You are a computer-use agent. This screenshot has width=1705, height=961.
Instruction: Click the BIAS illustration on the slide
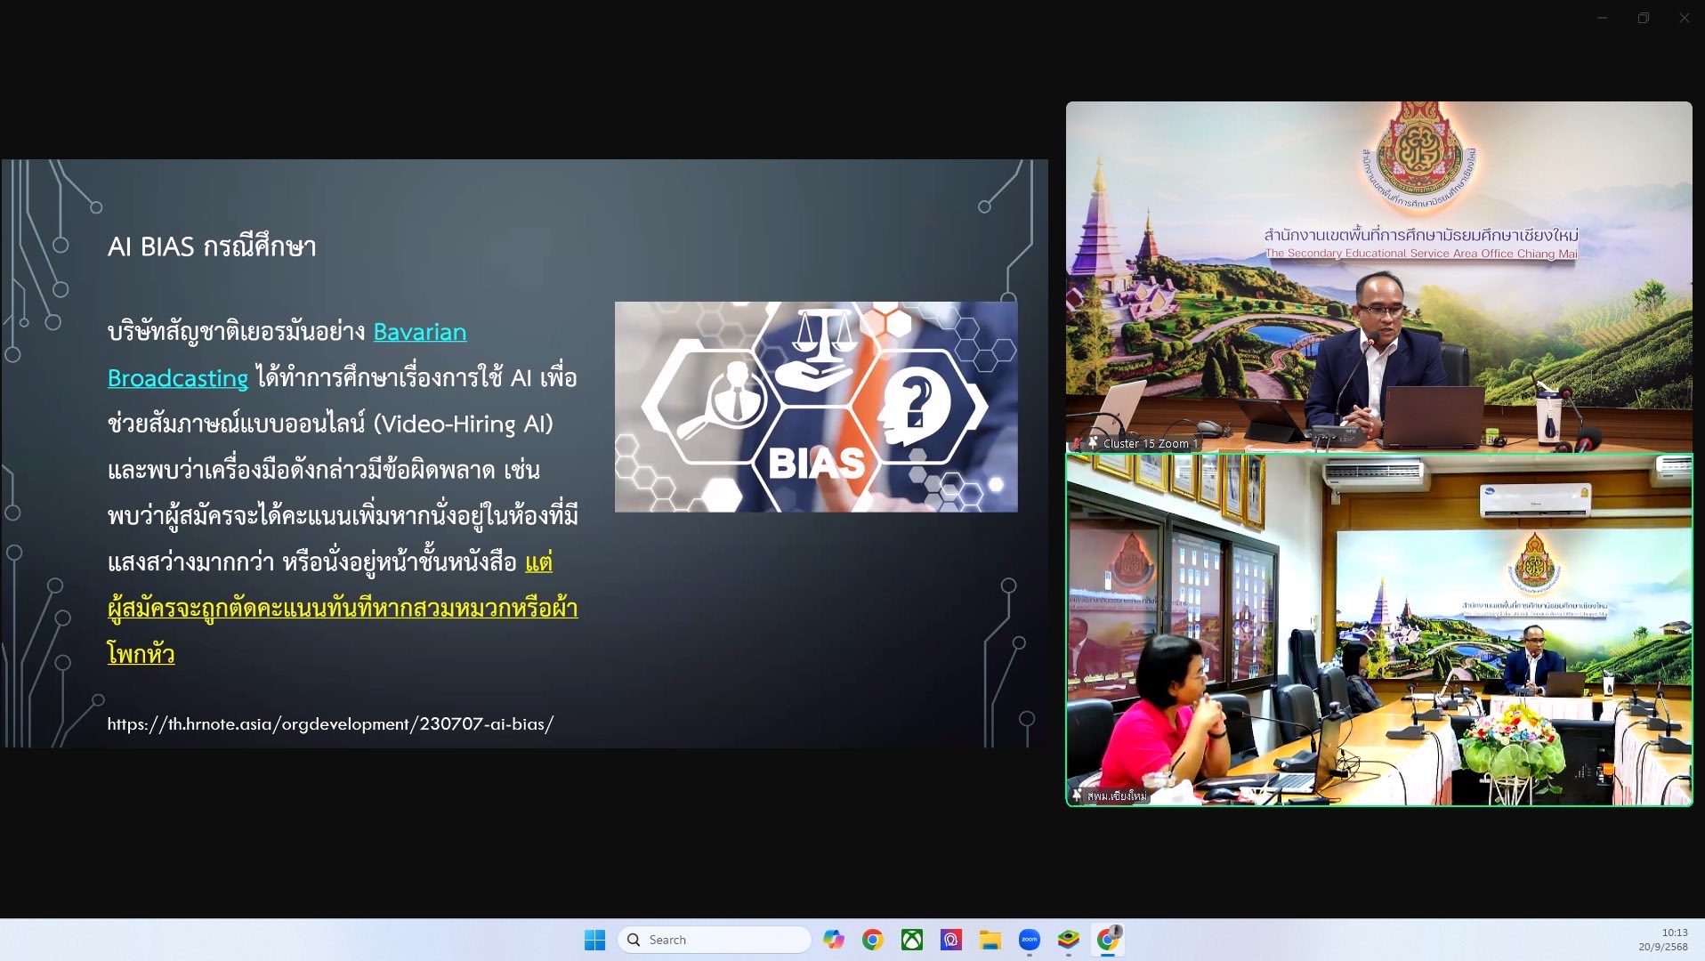click(815, 407)
